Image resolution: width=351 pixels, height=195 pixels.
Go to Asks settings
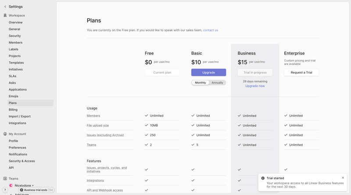pyautogui.click(x=12, y=83)
